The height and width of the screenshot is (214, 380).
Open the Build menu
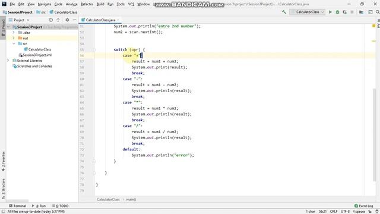(x=100, y=4)
